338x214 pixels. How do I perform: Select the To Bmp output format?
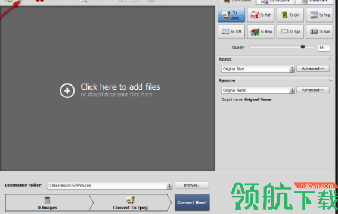[x=261, y=32]
